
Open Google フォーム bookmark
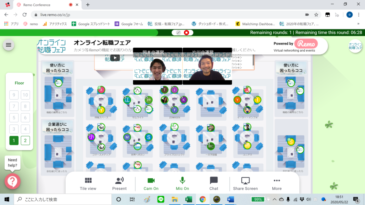(x=129, y=24)
